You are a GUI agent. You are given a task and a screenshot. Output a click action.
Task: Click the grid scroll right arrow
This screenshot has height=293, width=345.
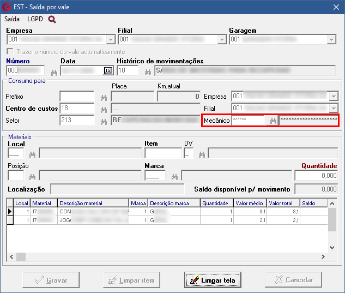click(x=323, y=256)
